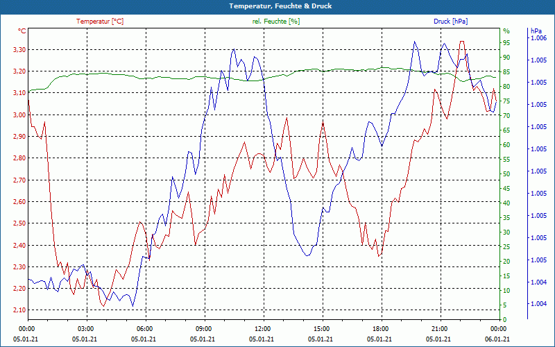Image resolution: width=555 pixels, height=347 pixels.
Task: Click the 2,40 temperature axis value
Action: tap(19, 246)
